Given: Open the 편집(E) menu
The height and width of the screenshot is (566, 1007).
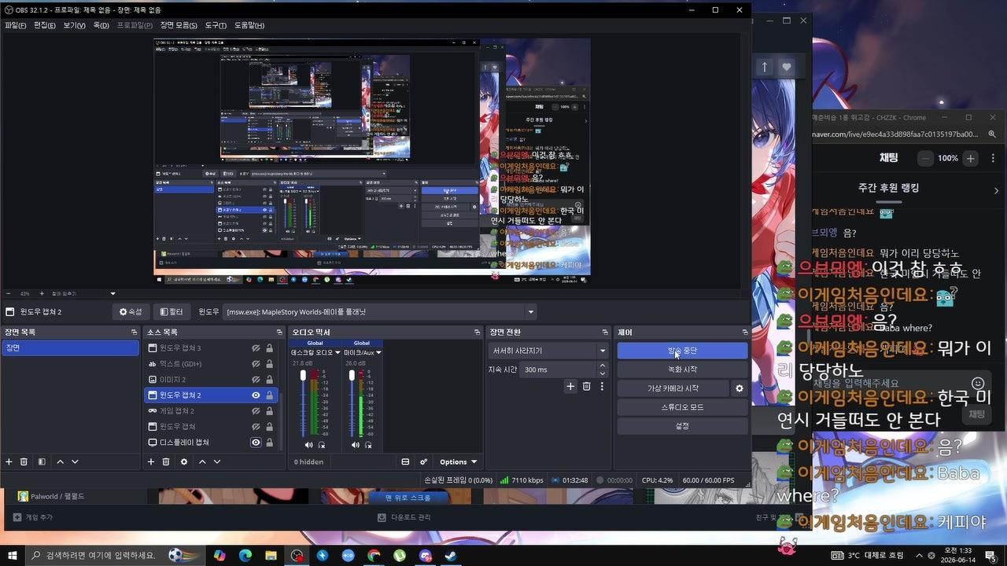Looking at the screenshot, I should coord(45,25).
